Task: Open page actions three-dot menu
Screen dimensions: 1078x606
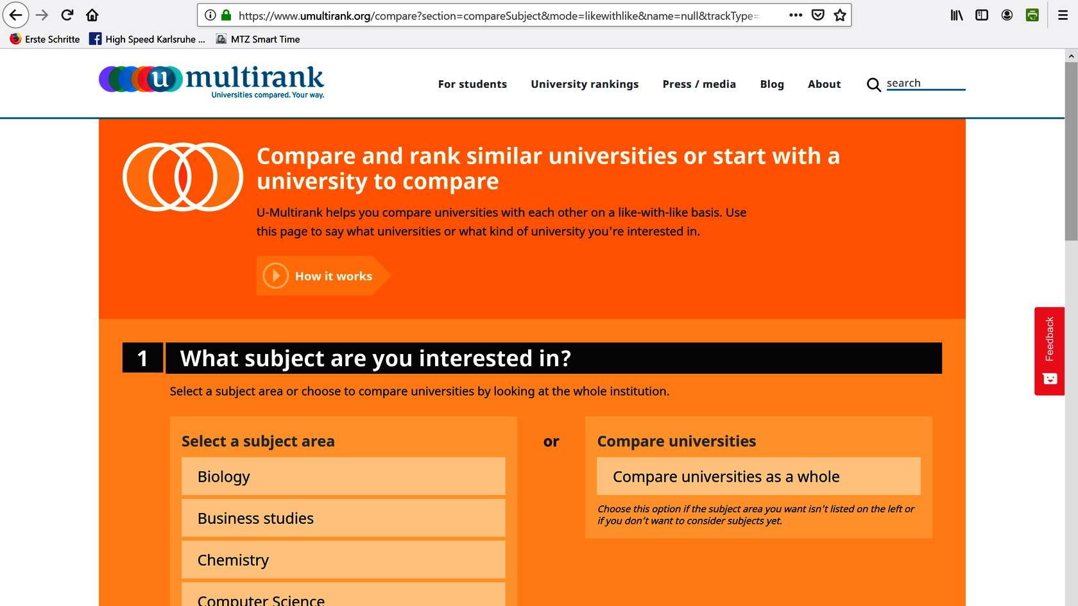Action: 796,15
